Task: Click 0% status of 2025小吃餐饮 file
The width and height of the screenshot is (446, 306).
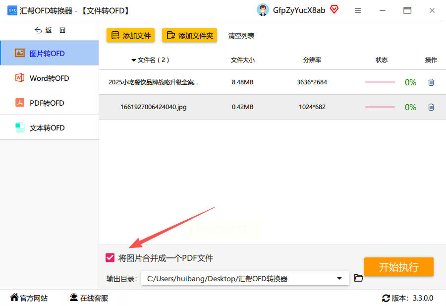Action: 410,82
